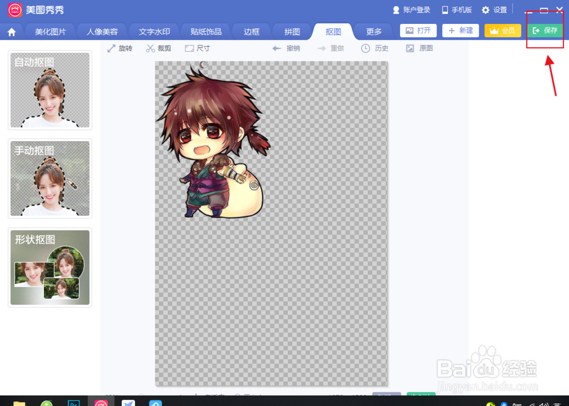Image resolution: width=569 pixels, height=406 pixels.
Task: Select the 旋转 rotate tool
Action: point(119,48)
